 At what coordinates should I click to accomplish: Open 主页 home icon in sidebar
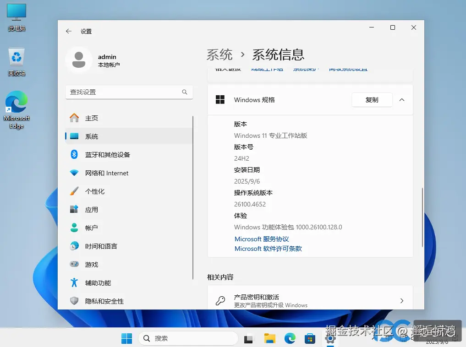click(74, 118)
